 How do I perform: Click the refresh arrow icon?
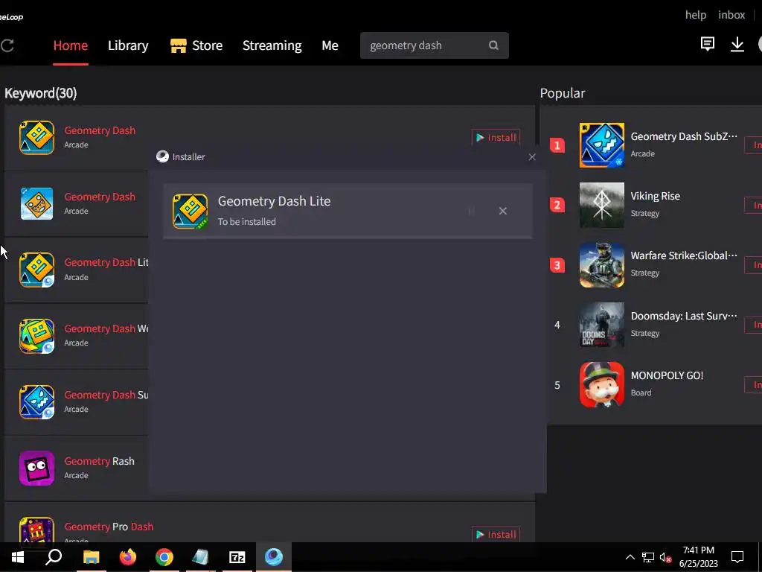(x=7, y=45)
